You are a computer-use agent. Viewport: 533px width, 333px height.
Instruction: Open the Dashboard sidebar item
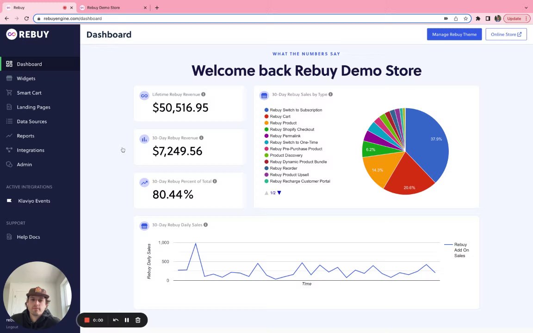click(x=40, y=64)
